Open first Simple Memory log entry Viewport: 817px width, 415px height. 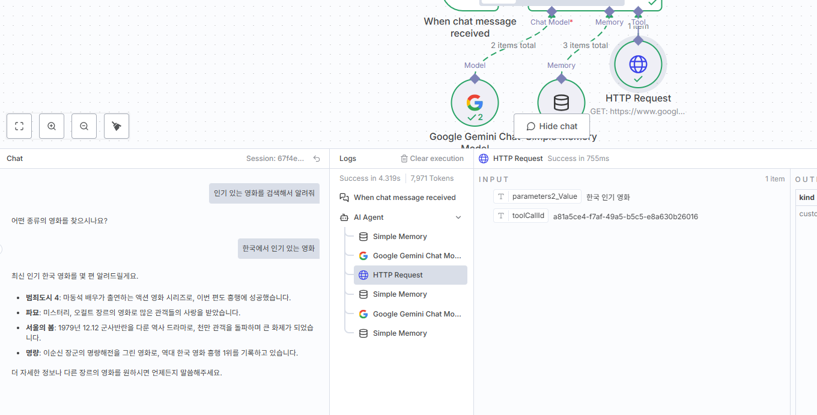coord(411,237)
